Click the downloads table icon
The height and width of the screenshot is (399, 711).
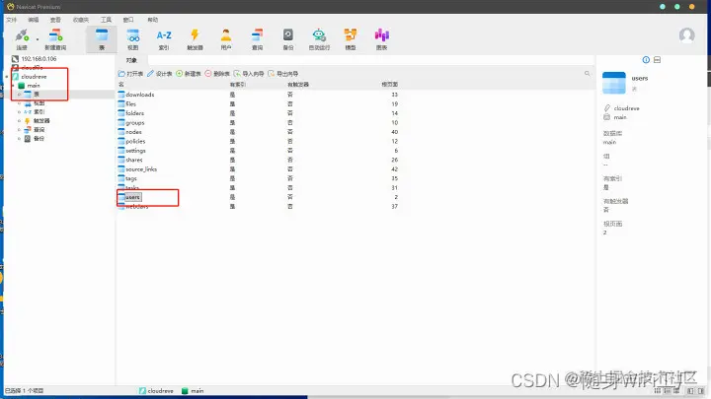[121, 95]
